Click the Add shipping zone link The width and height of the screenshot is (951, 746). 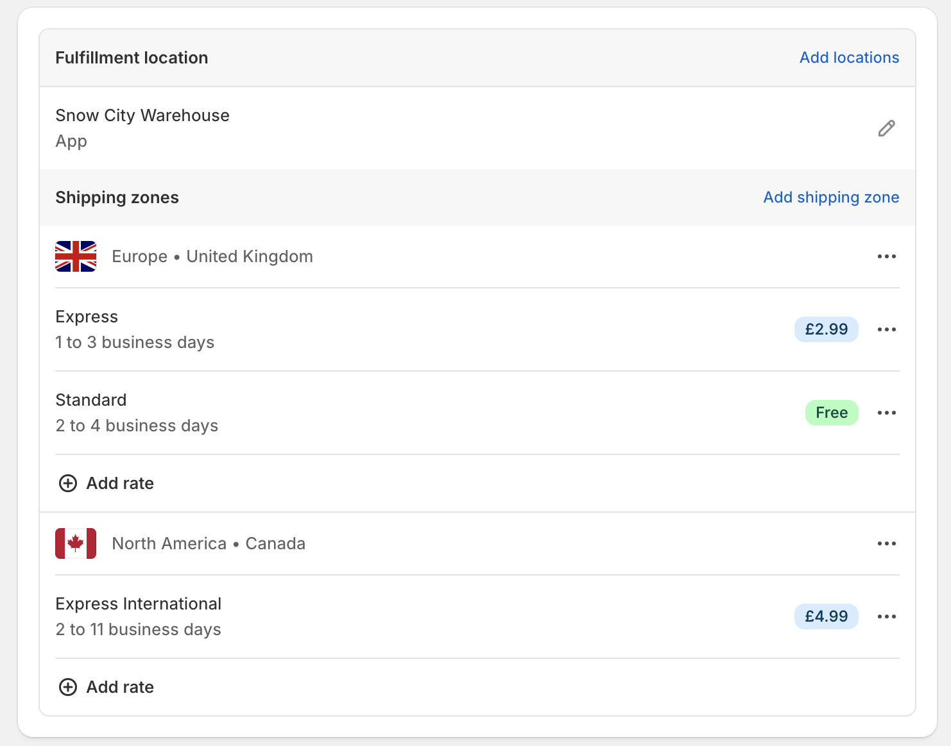pyautogui.click(x=830, y=197)
